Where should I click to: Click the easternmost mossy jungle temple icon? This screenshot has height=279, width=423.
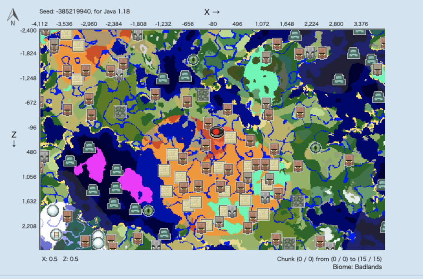tap(298, 201)
